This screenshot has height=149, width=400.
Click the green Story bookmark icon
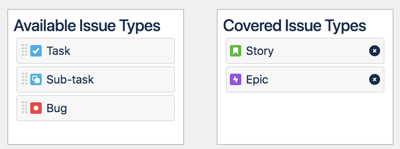pos(236,51)
